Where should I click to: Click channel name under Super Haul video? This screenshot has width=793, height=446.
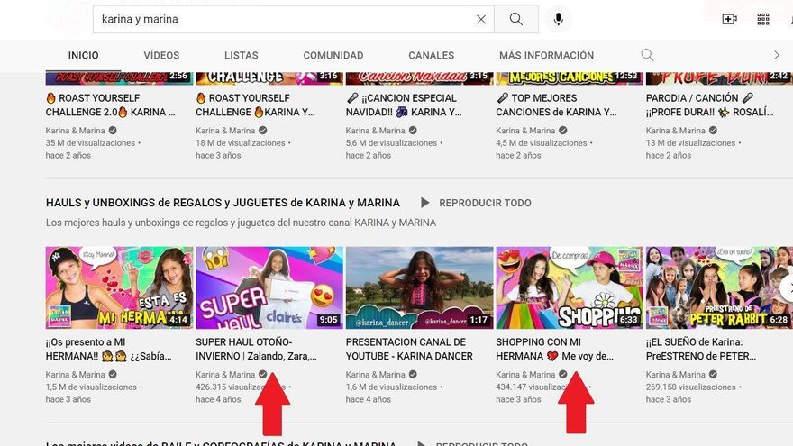pyautogui.click(x=225, y=375)
